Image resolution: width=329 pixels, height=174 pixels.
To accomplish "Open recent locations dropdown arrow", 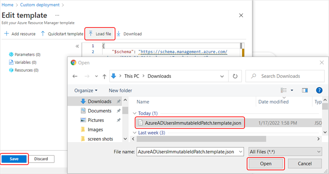I will coord(96,76).
